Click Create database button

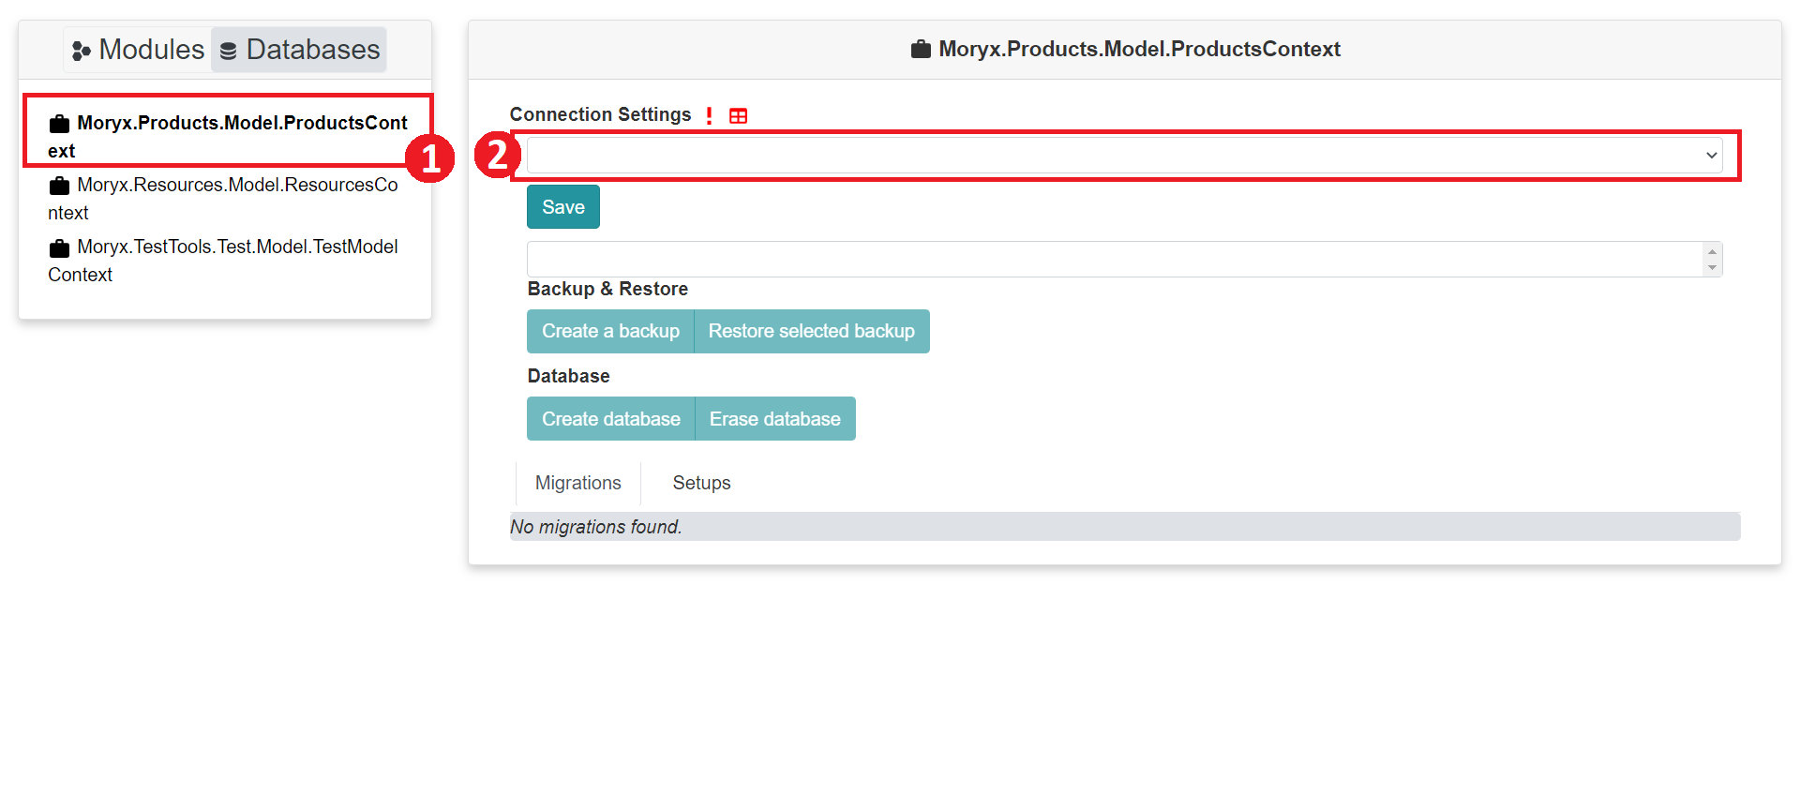pos(611,419)
